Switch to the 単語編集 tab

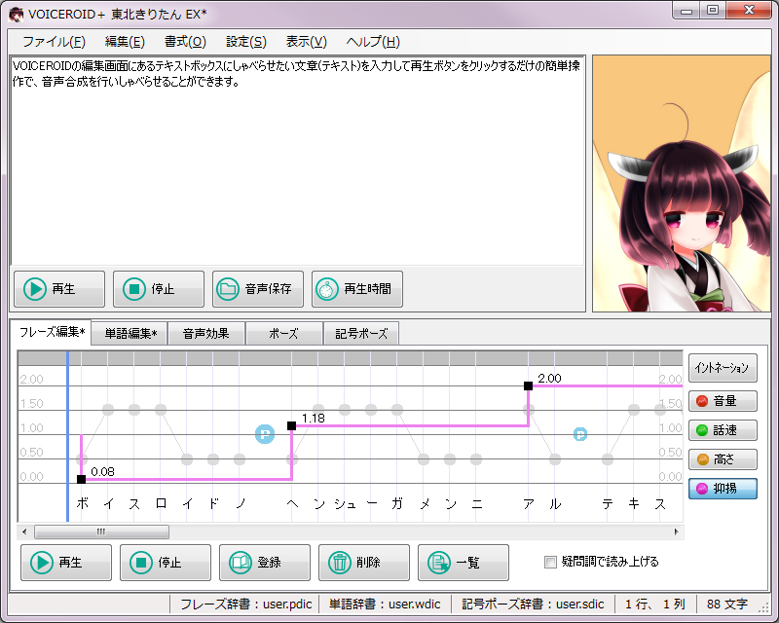130,334
